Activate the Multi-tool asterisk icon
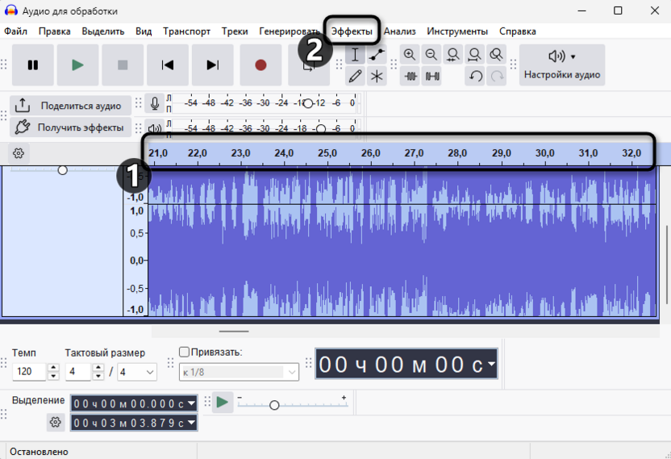 [x=377, y=77]
